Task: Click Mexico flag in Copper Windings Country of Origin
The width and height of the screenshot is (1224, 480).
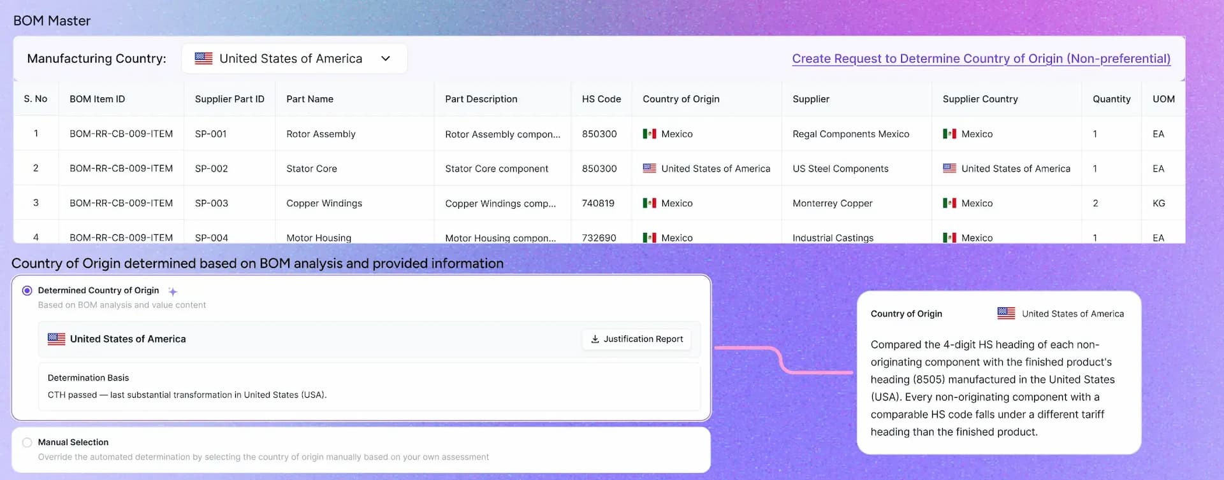Action: tap(649, 203)
